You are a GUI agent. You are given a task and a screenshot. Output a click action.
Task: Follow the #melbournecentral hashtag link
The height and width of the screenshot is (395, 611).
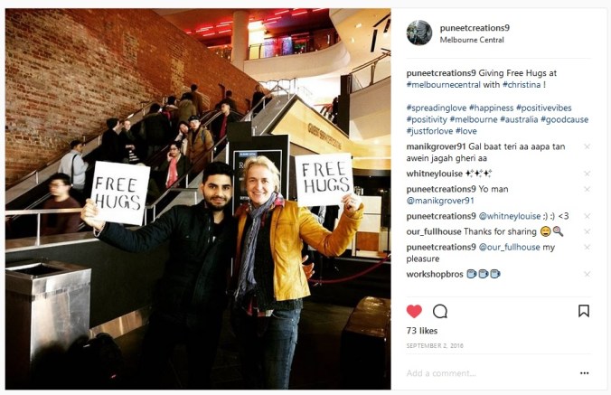coord(444,85)
